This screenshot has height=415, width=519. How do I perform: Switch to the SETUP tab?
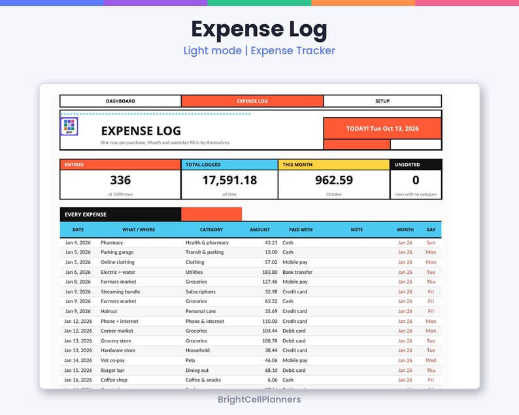pos(382,101)
